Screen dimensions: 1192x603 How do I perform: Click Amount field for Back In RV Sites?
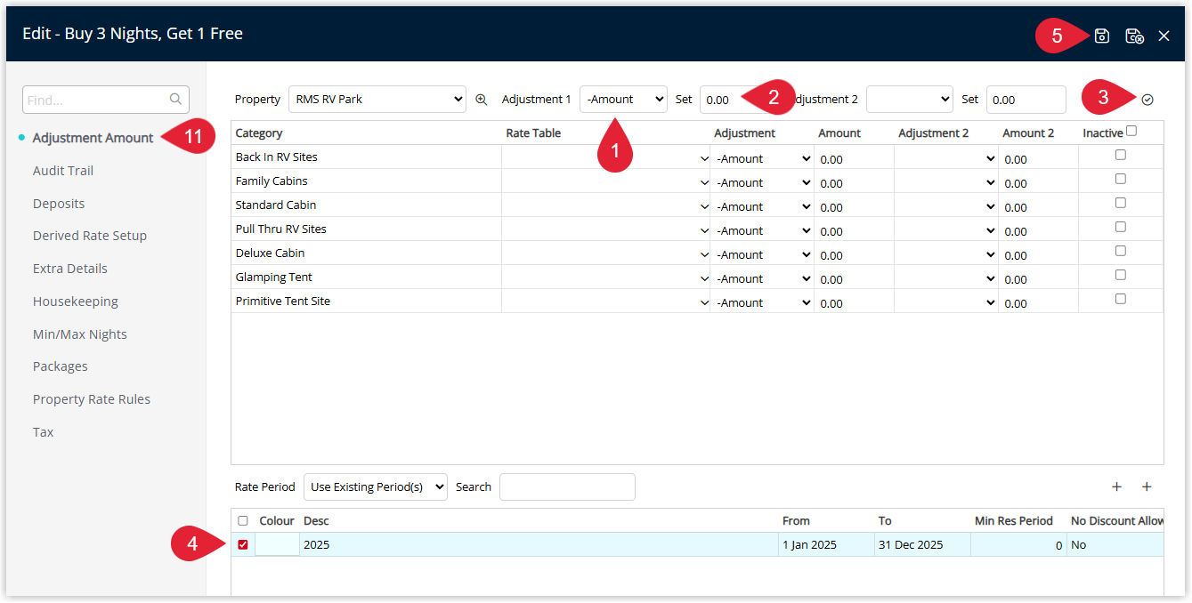tap(855, 159)
